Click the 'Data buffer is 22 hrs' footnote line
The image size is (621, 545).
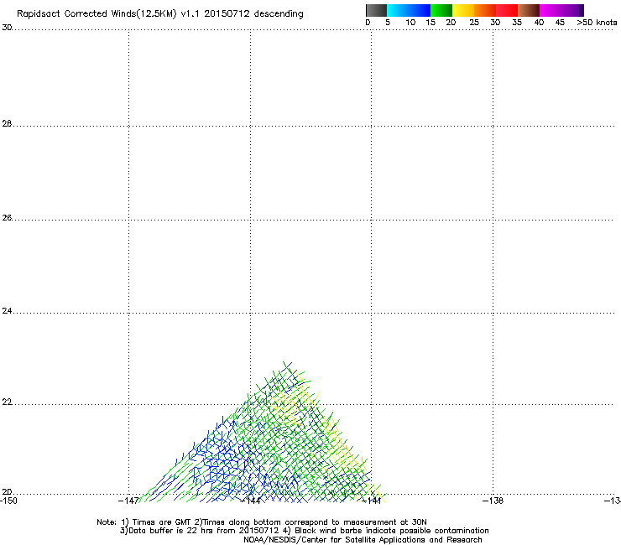pyautogui.click(x=304, y=531)
